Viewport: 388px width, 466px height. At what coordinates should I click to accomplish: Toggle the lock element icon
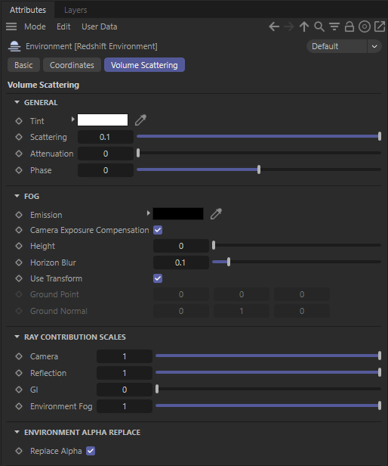350,26
